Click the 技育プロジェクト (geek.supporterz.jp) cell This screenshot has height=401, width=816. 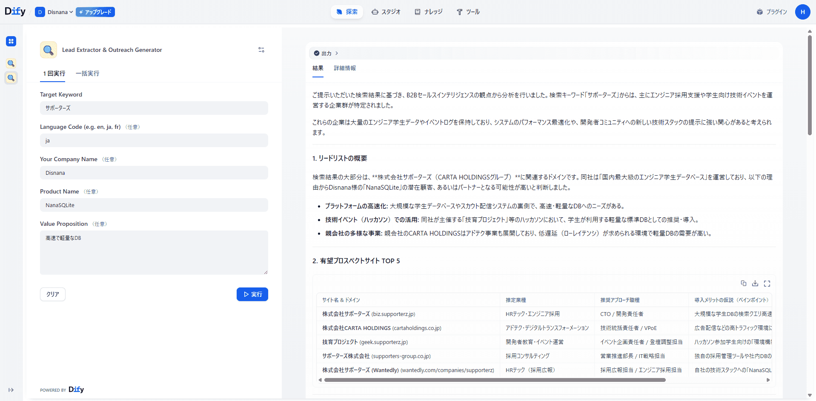click(408, 342)
